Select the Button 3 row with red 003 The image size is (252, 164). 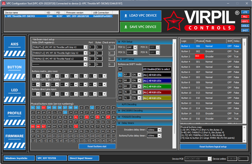click(x=211, y=57)
